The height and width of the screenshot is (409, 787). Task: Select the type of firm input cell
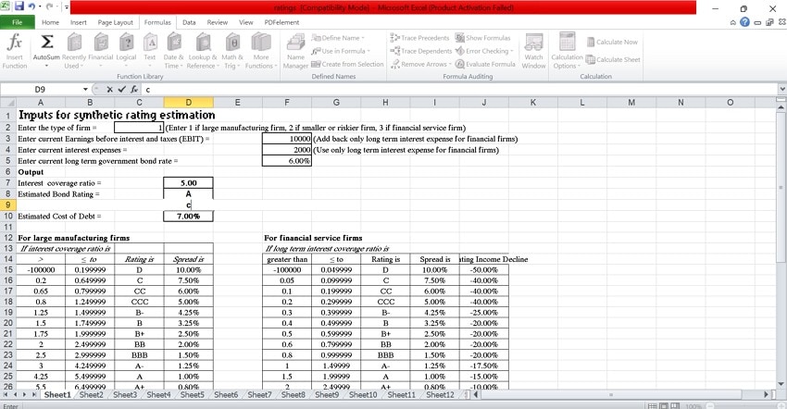139,128
